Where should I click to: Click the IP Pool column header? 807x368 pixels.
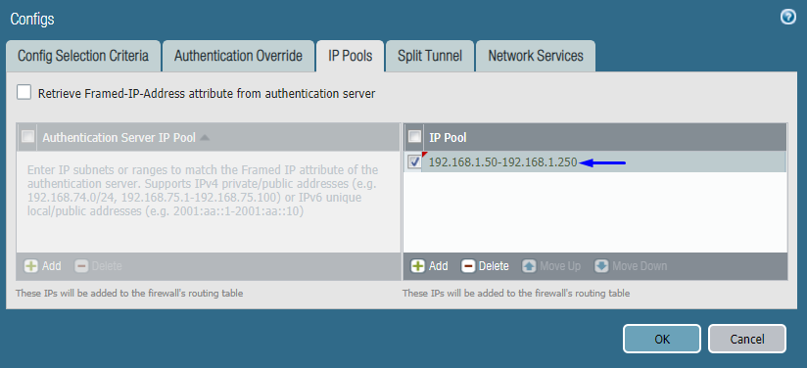[x=604, y=137]
